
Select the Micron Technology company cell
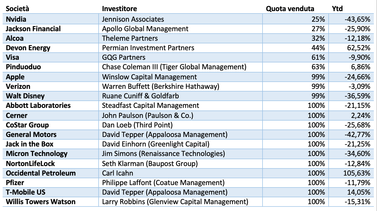(x=36, y=154)
